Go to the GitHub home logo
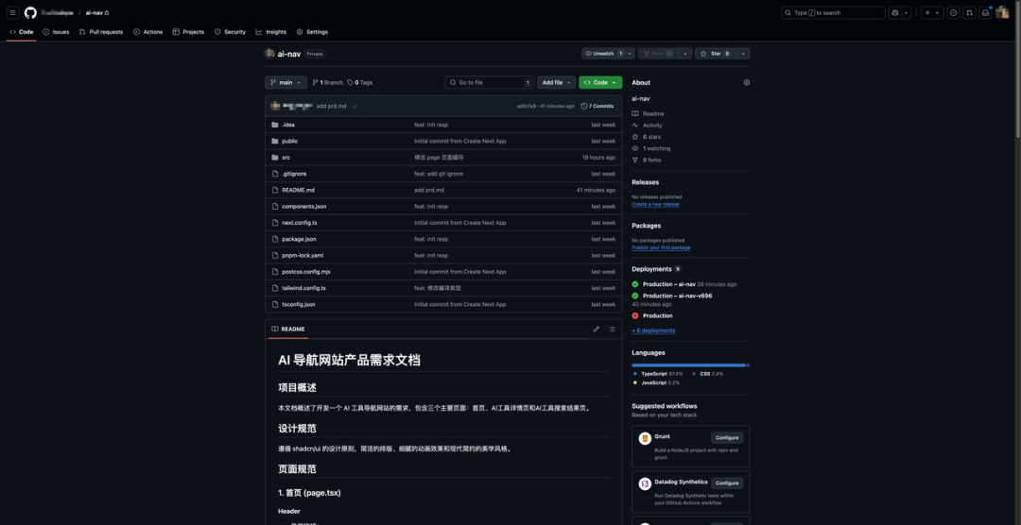This screenshot has height=525, width=1021. [x=30, y=12]
